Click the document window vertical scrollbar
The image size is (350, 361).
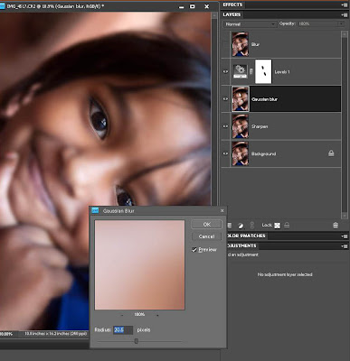[214, 108]
